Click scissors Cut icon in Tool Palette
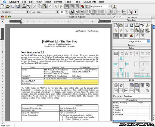The image size is (155, 127). click(x=126, y=31)
